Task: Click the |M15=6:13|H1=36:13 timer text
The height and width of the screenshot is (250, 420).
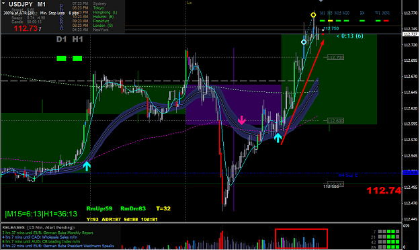Action: click(x=41, y=214)
